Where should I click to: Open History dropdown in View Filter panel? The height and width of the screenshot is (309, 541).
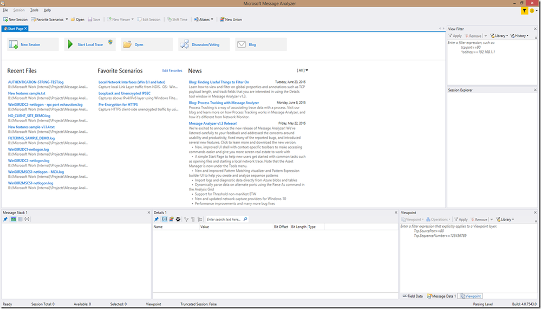pyautogui.click(x=519, y=36)
